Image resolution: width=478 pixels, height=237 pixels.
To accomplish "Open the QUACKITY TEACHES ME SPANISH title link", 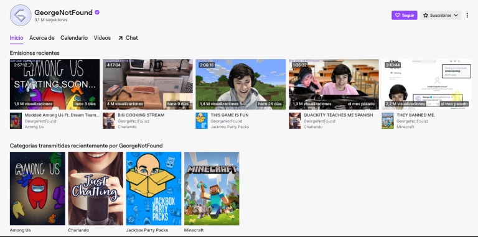I will [338, 115].
